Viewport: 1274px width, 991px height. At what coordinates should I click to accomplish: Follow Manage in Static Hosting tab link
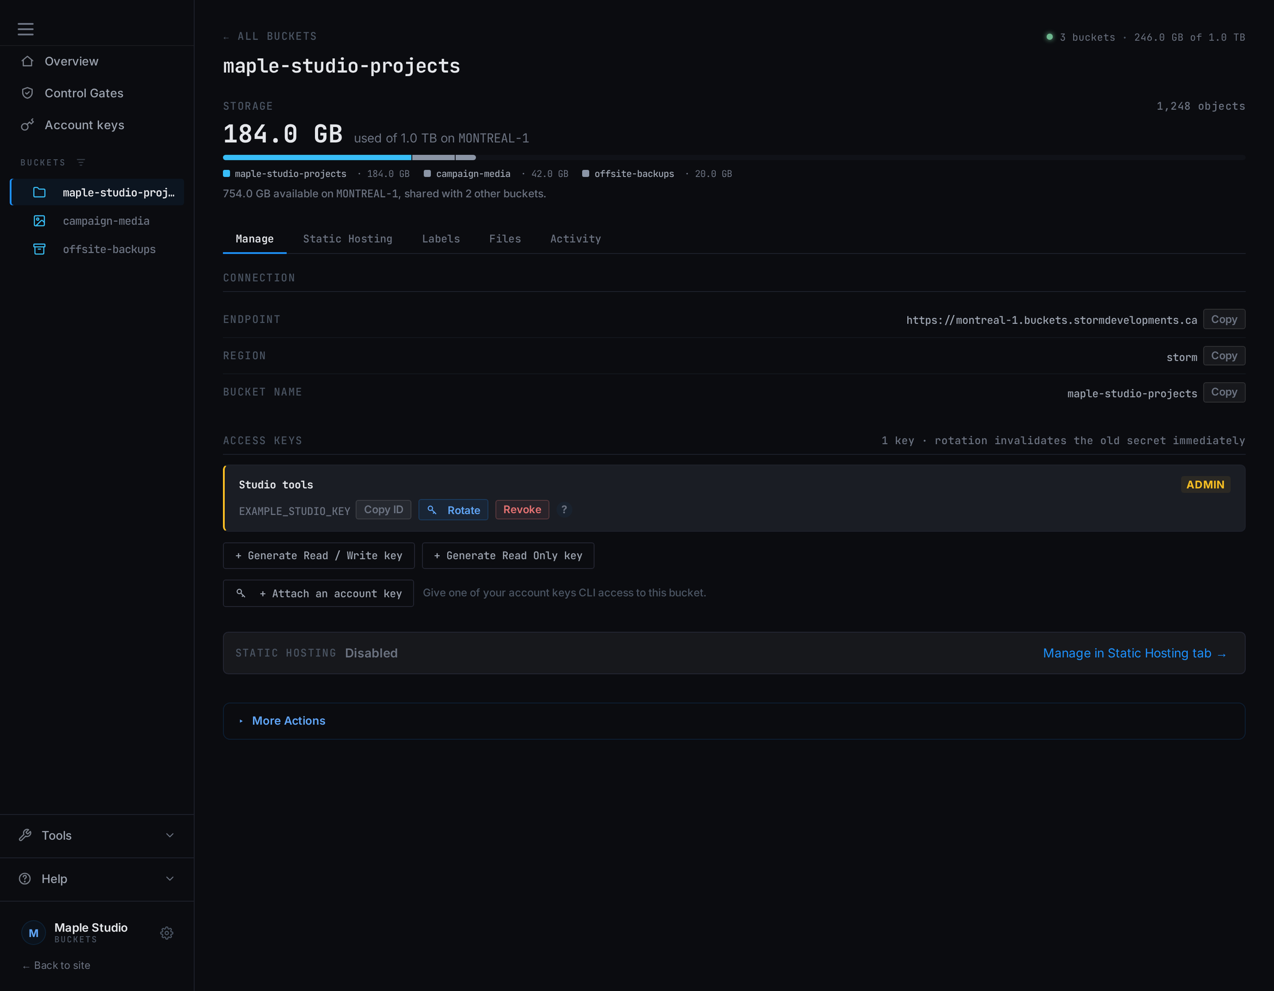[x=1135, y=654]
